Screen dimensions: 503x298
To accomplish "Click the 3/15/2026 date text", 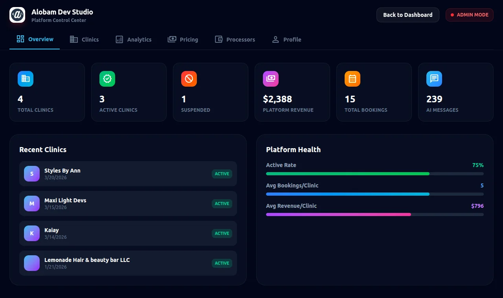I will pyautogui.click(x=55, y=207).
